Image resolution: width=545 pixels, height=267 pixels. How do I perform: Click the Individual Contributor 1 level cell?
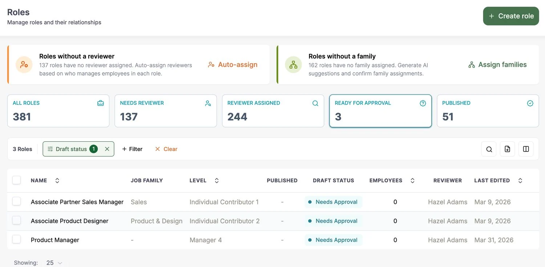[224, 202]
